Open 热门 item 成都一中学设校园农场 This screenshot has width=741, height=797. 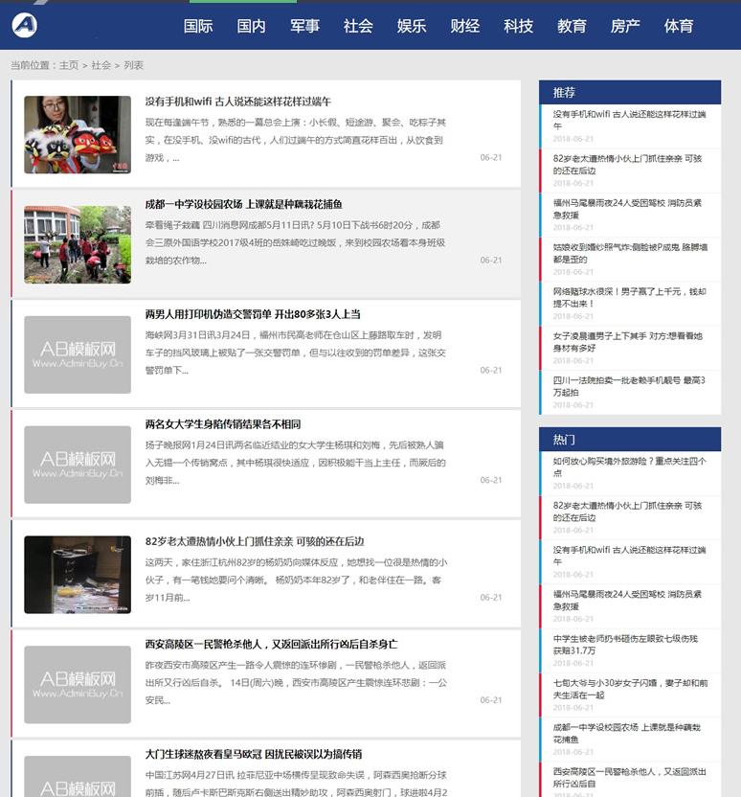click(x=627, y=733)
